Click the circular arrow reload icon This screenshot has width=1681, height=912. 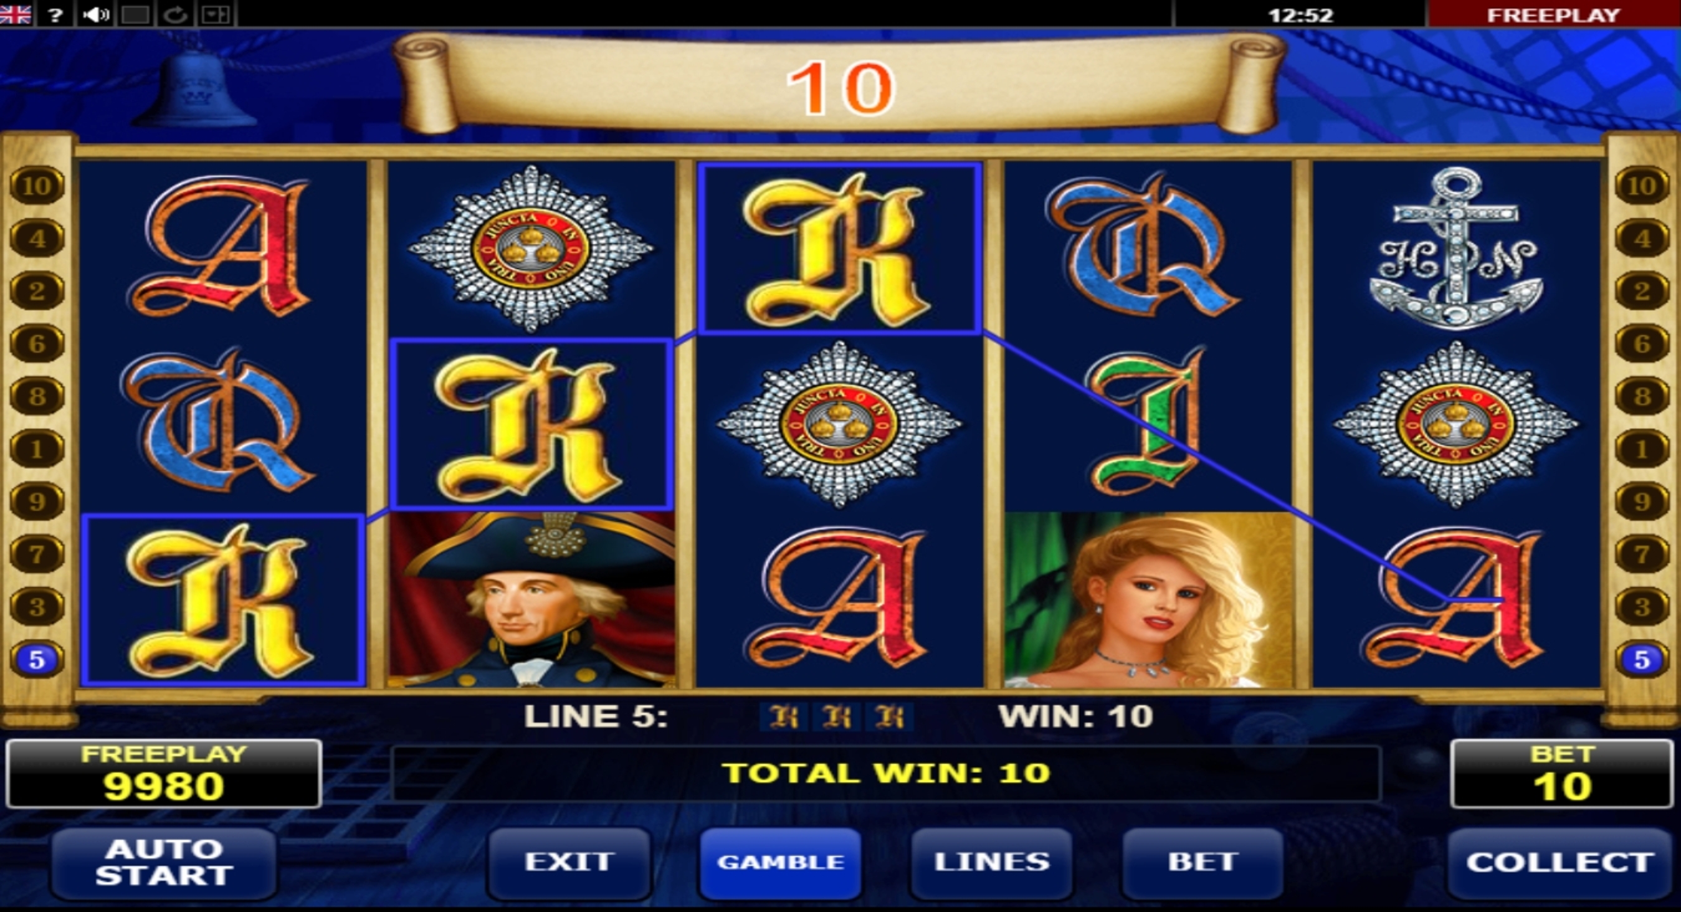pyautogui.click(x=175, y=14)
